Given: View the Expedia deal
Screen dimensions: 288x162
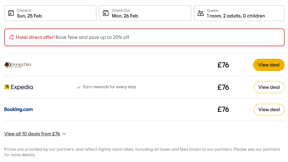Looking at the screenshot, I should point(269,87).
